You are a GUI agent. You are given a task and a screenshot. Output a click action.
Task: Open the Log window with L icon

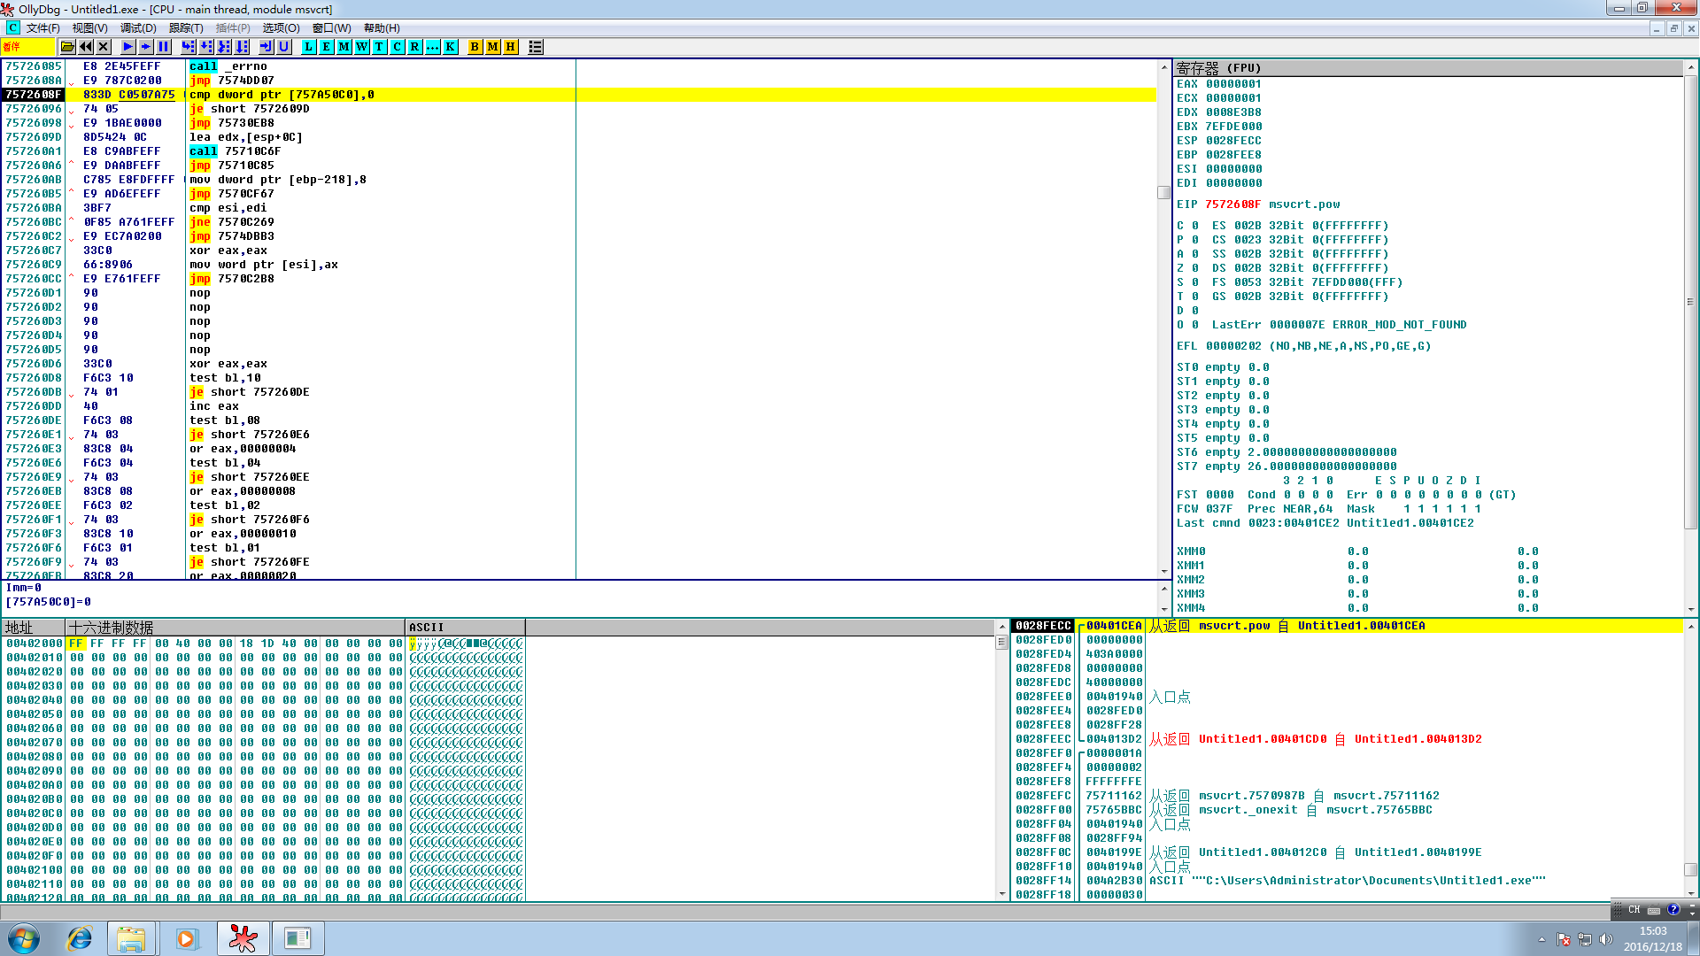click(309, 47)
